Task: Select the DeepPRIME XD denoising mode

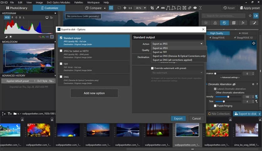Action: point(244,38)
